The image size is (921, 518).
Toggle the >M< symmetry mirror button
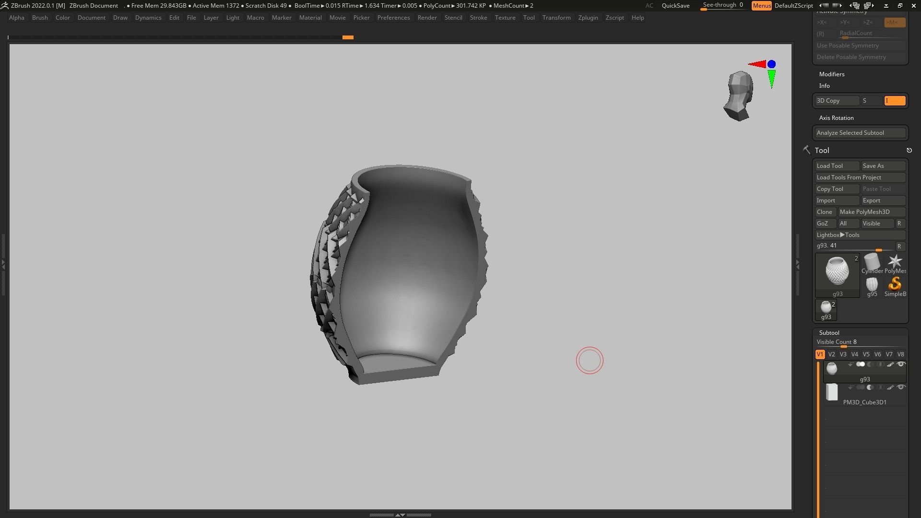[895, 22]
